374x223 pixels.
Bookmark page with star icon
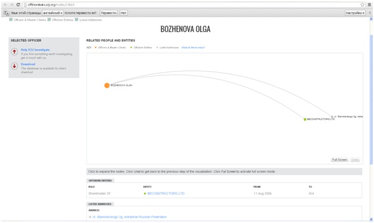(x=362, y=5)
